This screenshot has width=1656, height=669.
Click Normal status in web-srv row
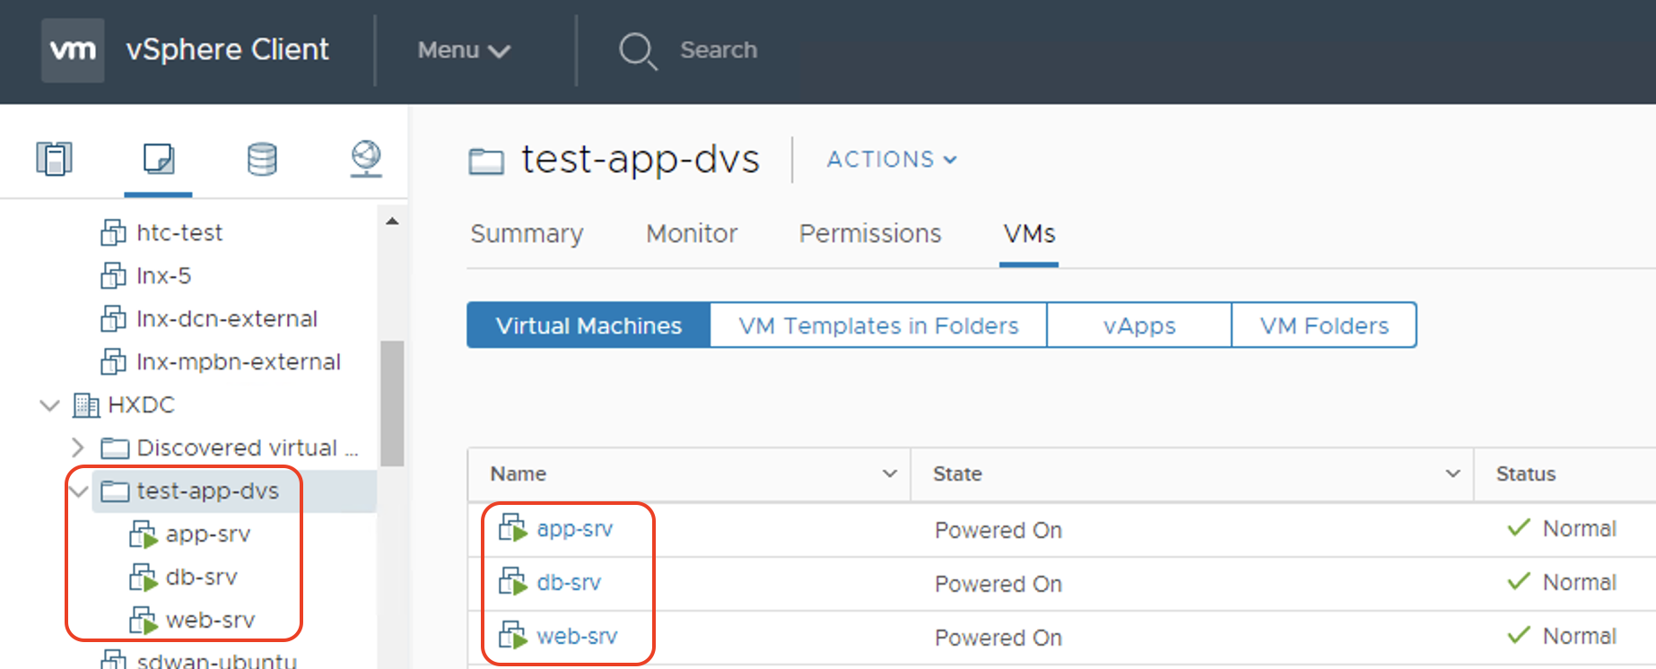pyautogui.click(x=1580, y=636)
